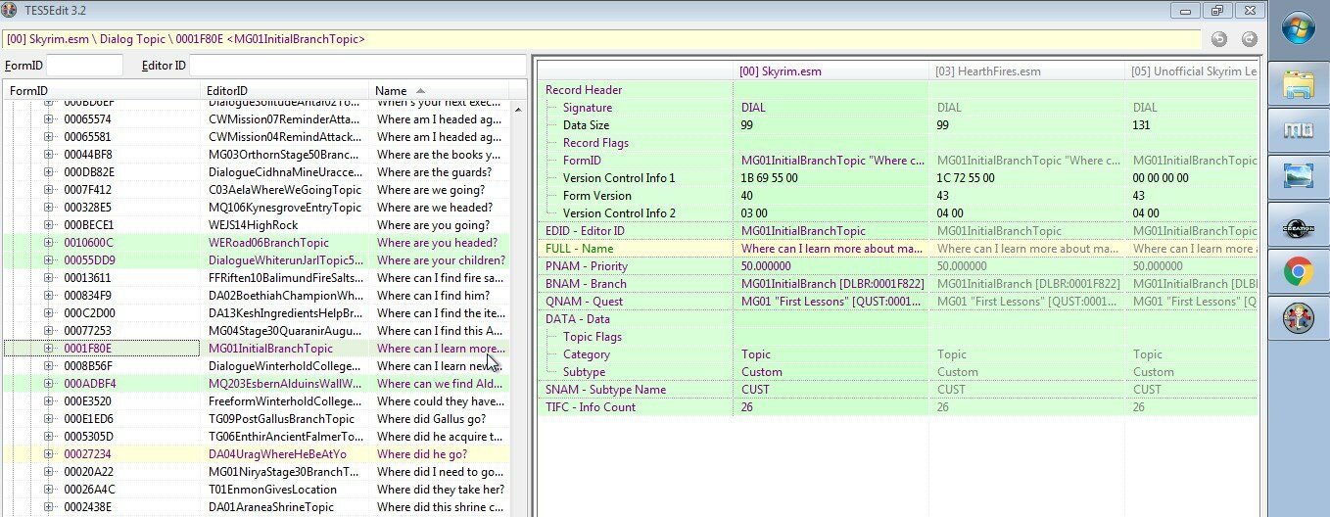Viewport: 1330px width, 517px height.
Task: Click the Topic Flags row label
Action: (593, 337)
